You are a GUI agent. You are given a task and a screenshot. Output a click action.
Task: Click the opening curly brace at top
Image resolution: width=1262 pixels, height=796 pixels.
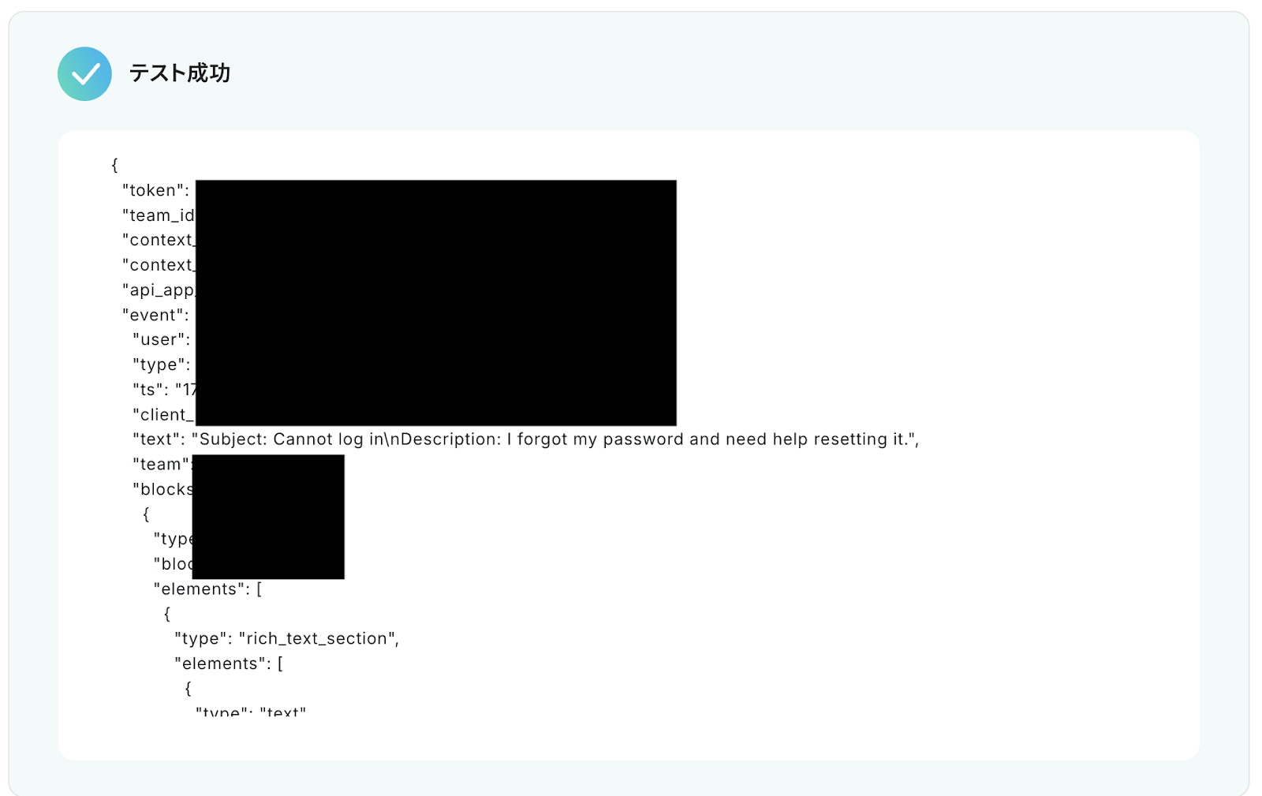pyautogui.click(x=114, y=165)
